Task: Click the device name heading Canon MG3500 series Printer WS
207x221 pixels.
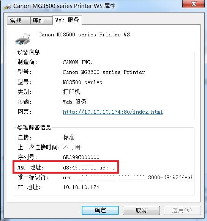Action: 84,34
